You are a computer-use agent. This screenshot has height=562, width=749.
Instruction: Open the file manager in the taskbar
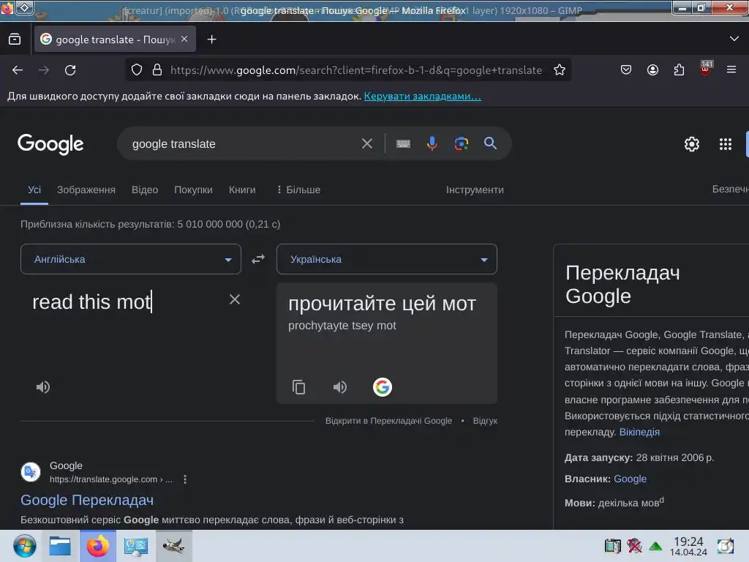pos(60,546)
